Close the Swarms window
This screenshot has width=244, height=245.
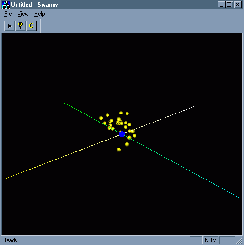(x=238, y=5)
